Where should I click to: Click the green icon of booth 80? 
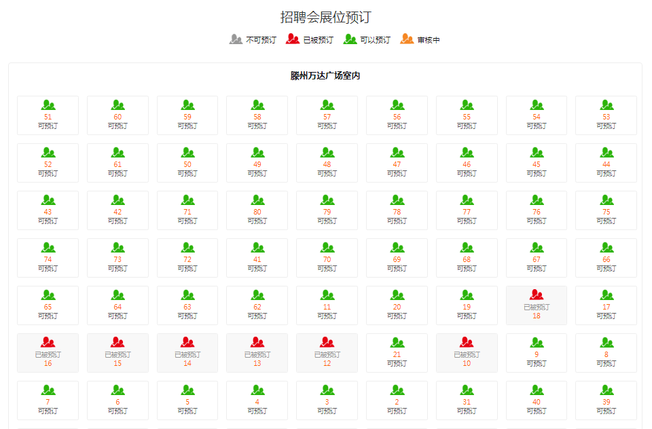click(x=258, y=200)
